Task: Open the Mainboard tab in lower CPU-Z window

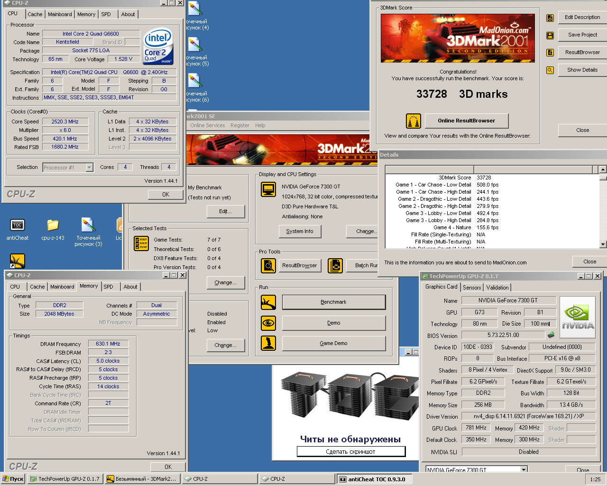Action: click(x=62, y=287)
